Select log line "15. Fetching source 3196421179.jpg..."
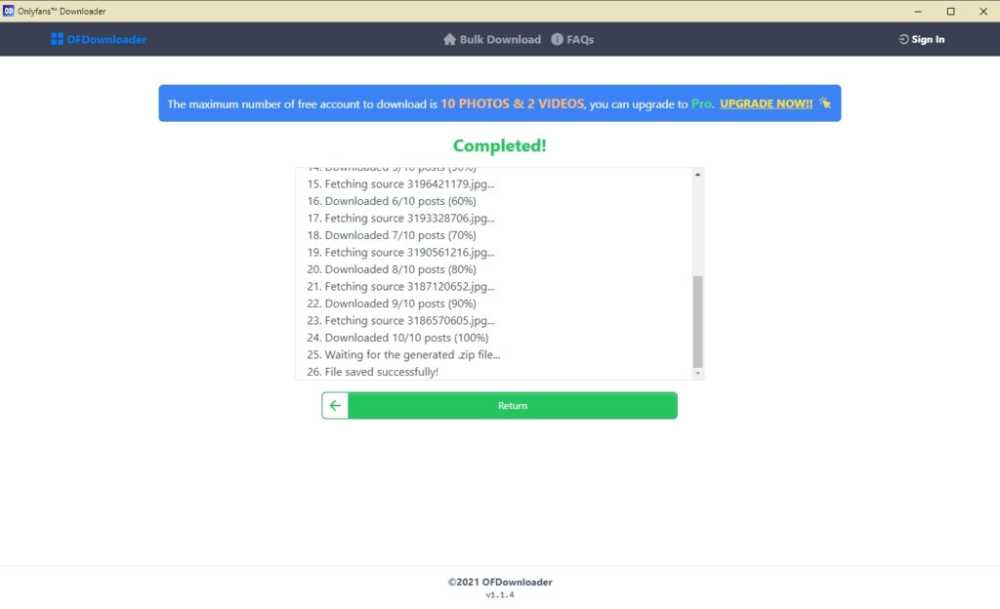 (x=400, y=184)
